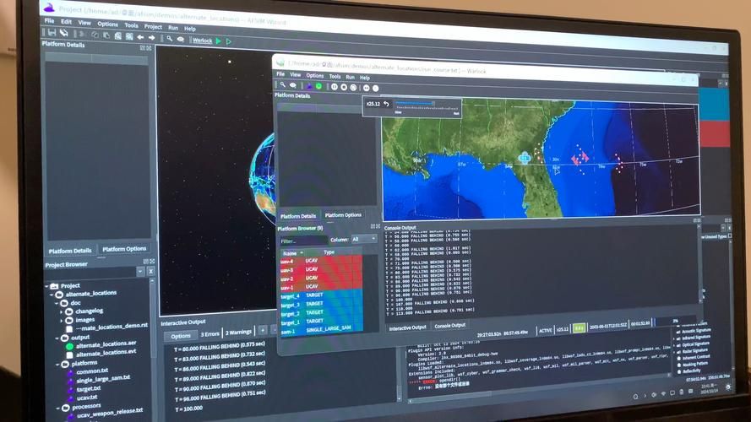Select ucav.txt in the project tree

click(88, 398)
